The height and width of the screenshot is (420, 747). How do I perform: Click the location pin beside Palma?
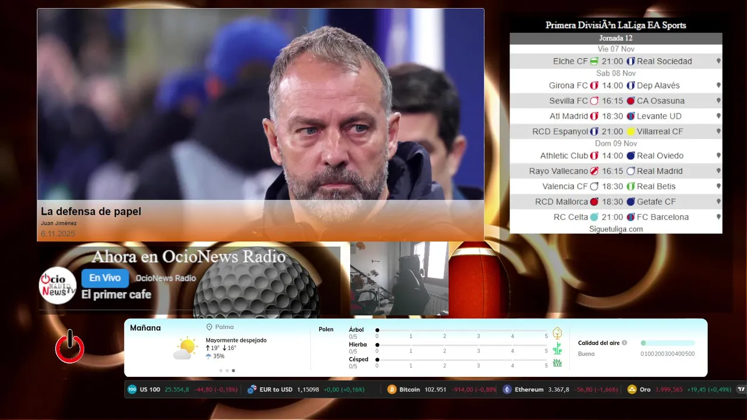point(210,327)
